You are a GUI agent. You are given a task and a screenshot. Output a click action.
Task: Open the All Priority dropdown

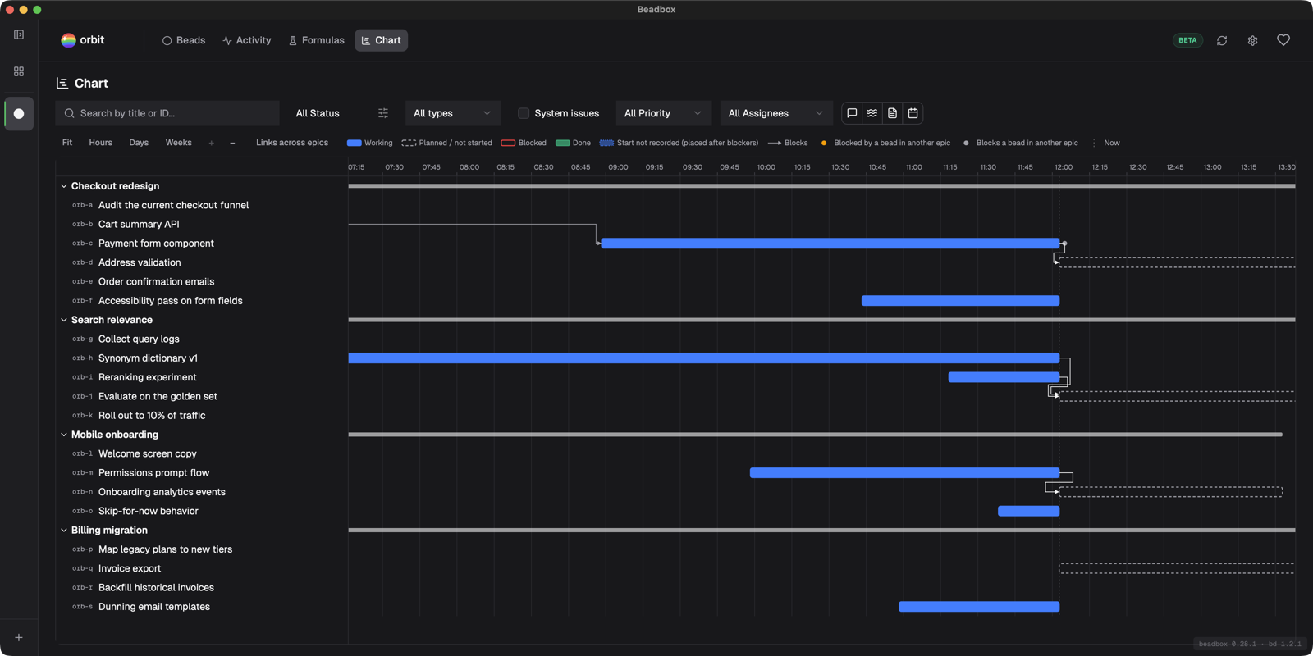click(663, 113)
